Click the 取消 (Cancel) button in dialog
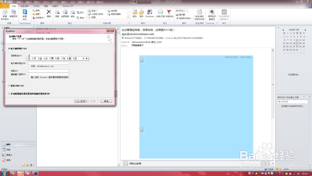Screen dimensions: 312x176 [x=106, y=101]
